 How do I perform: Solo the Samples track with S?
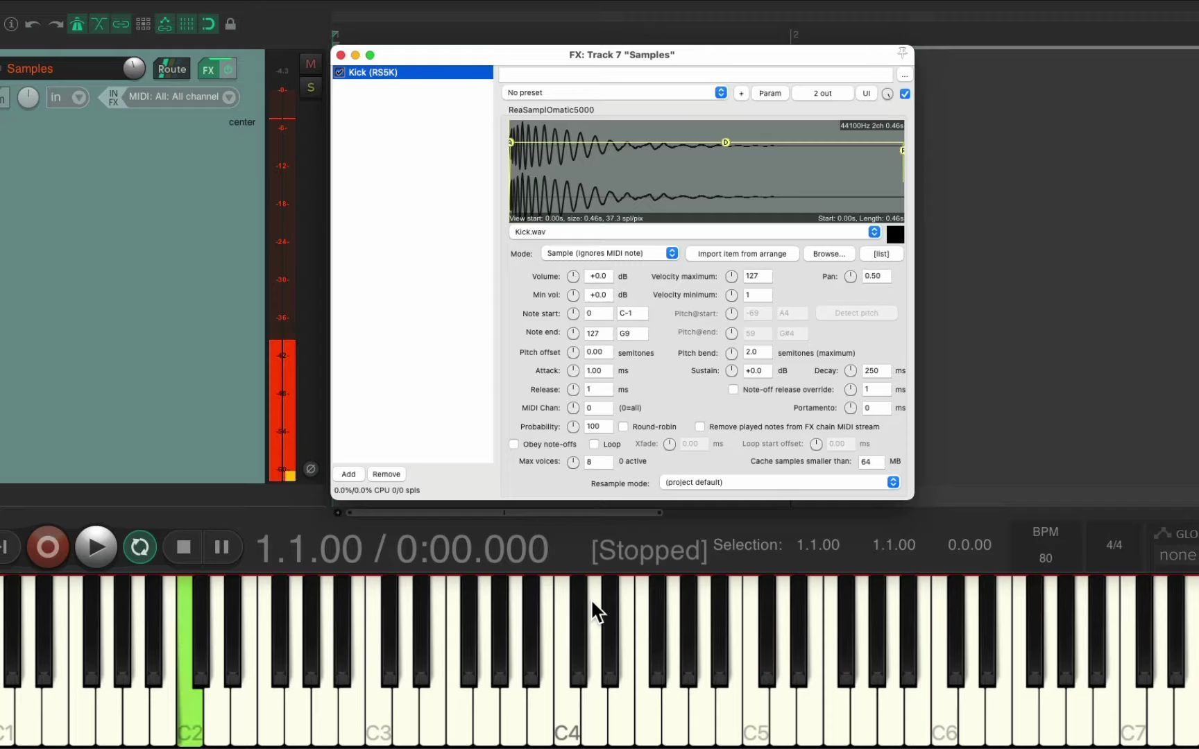pyautogui.click(x=311, y=87)
